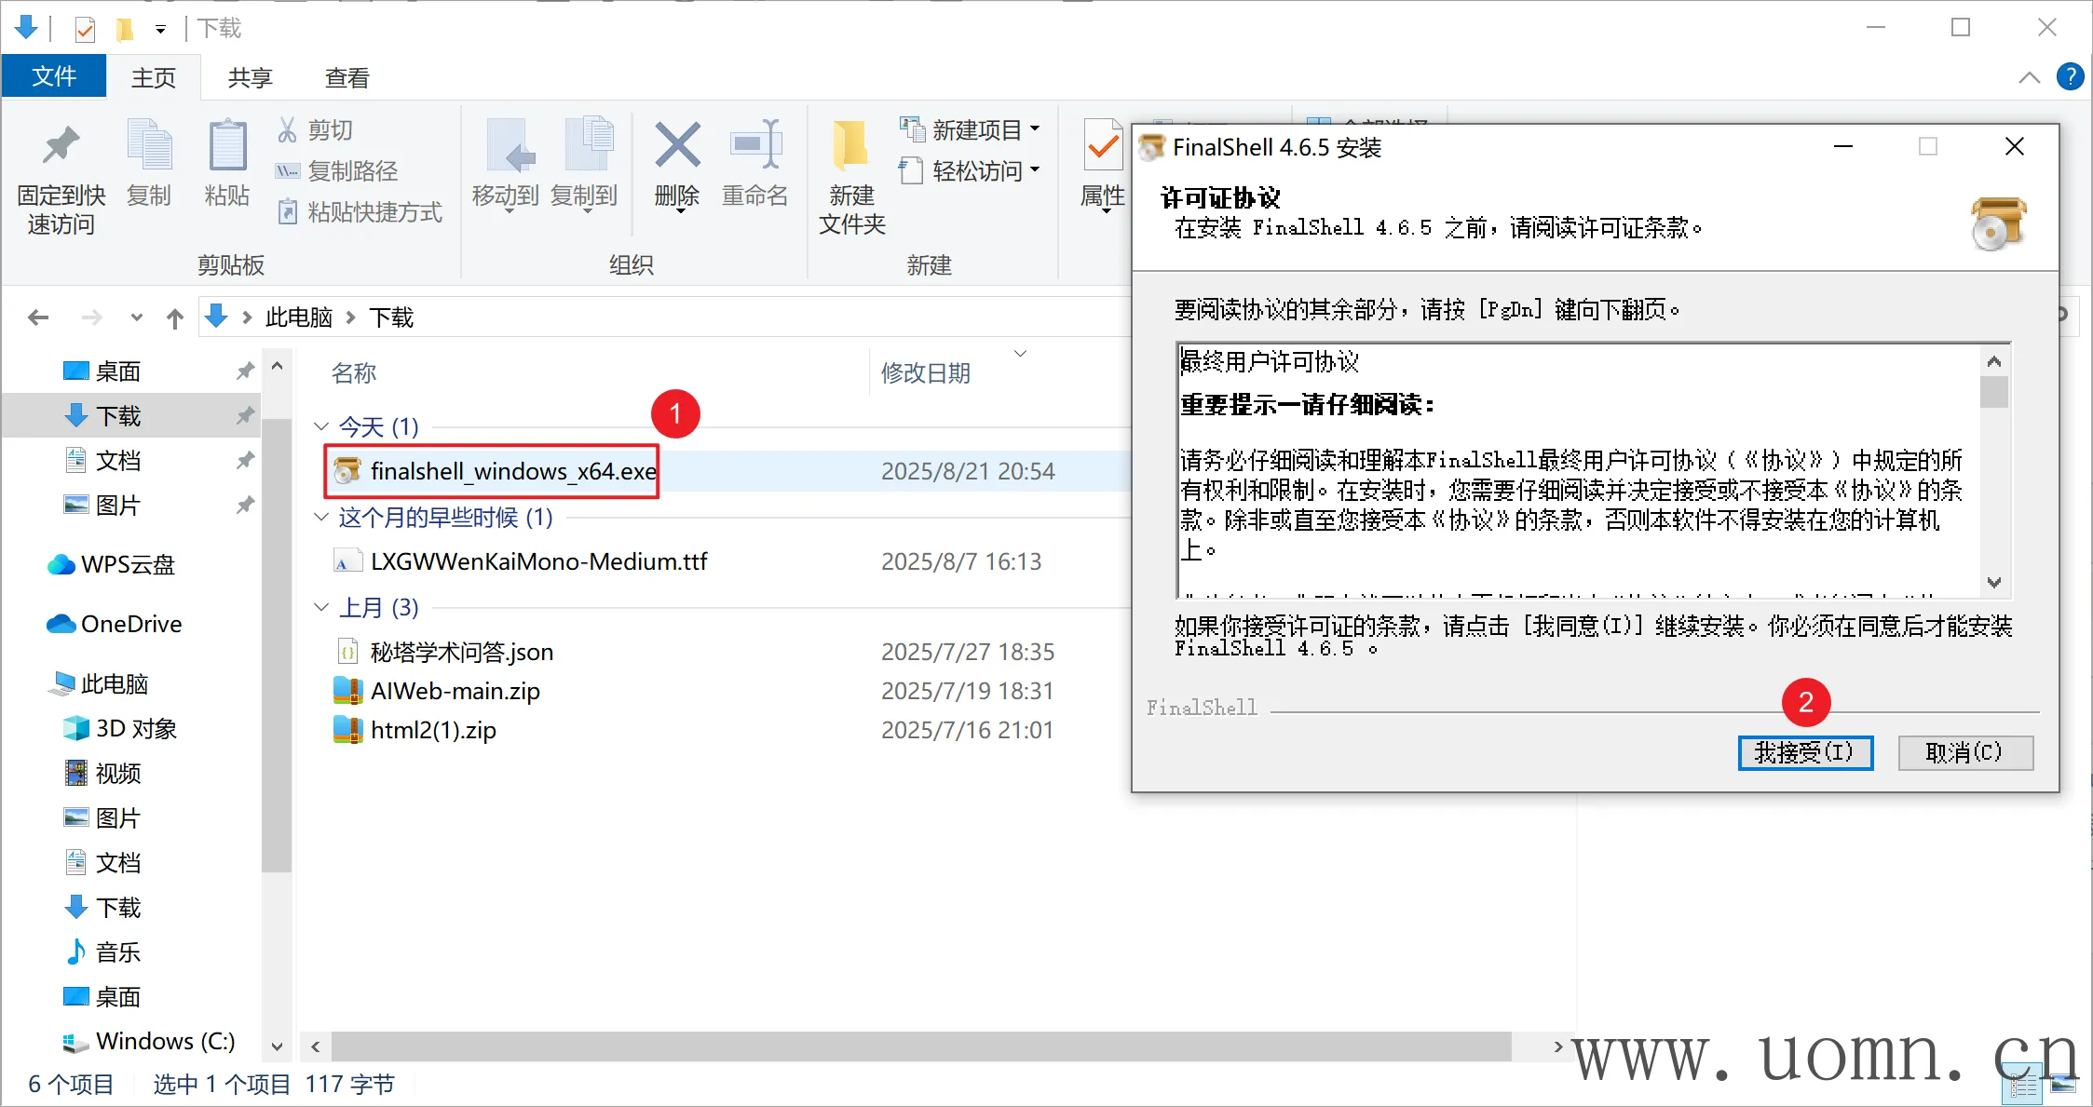Click the Cut scissors icon
The height and width of the screenshot is (1107, 2093).
click(x=288, y=130)
